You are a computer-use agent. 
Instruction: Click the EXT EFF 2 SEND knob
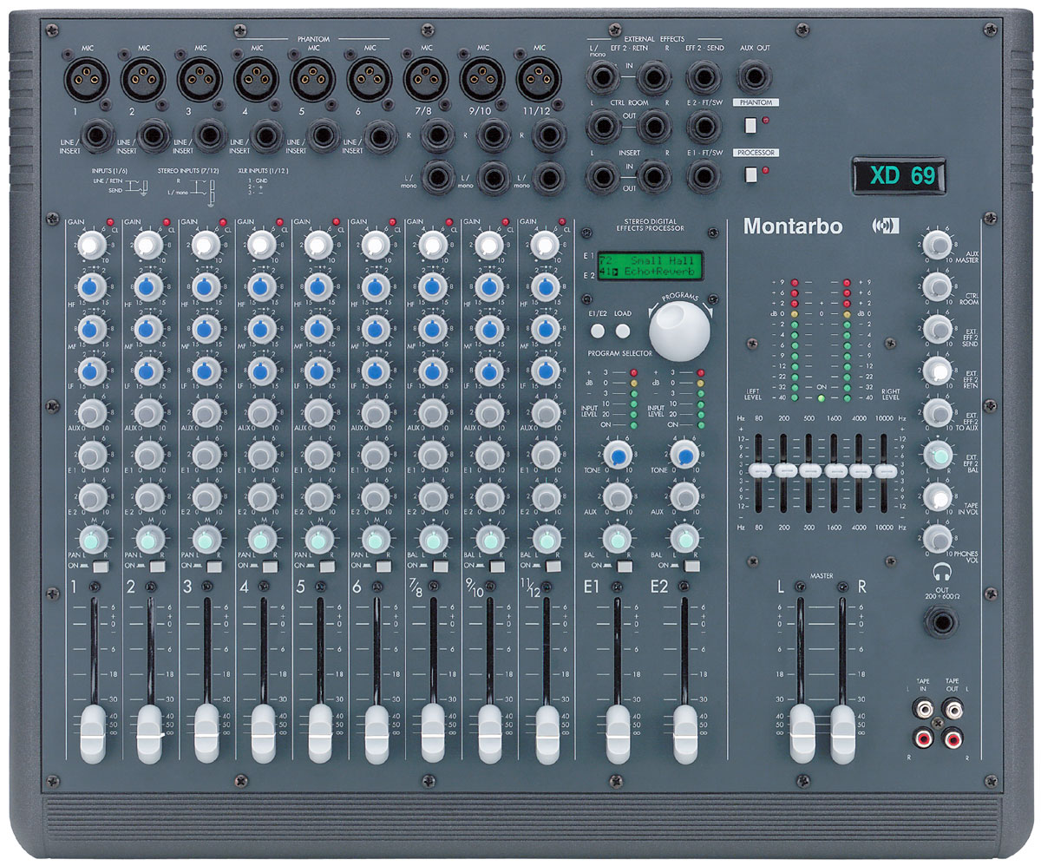(938, 328)
